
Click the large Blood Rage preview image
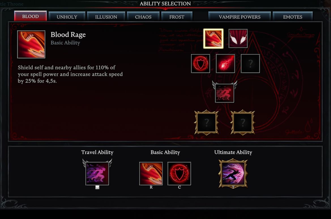coord(31,44)
